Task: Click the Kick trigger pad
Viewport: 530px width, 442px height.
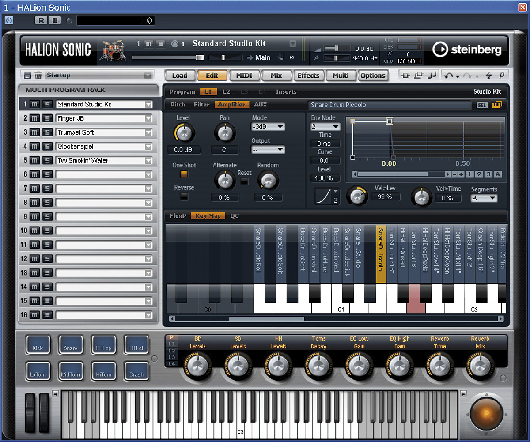Action: 38,345
